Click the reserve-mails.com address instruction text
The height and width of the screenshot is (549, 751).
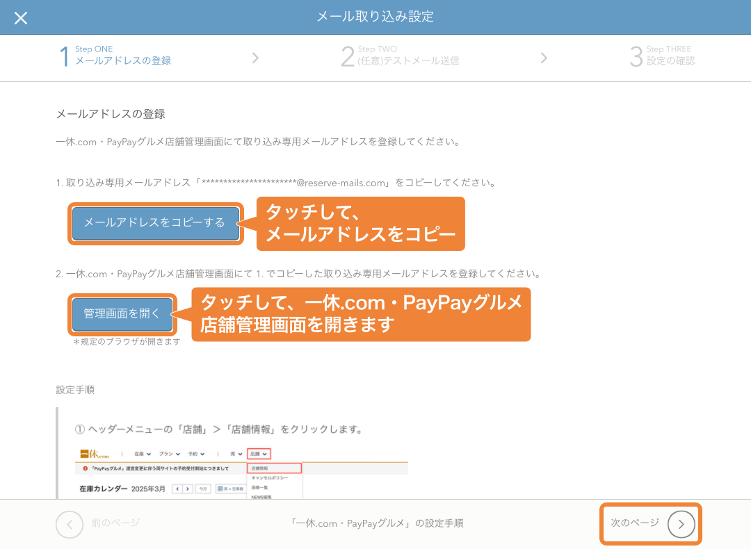pyautogui.click(x=276, y=182)
